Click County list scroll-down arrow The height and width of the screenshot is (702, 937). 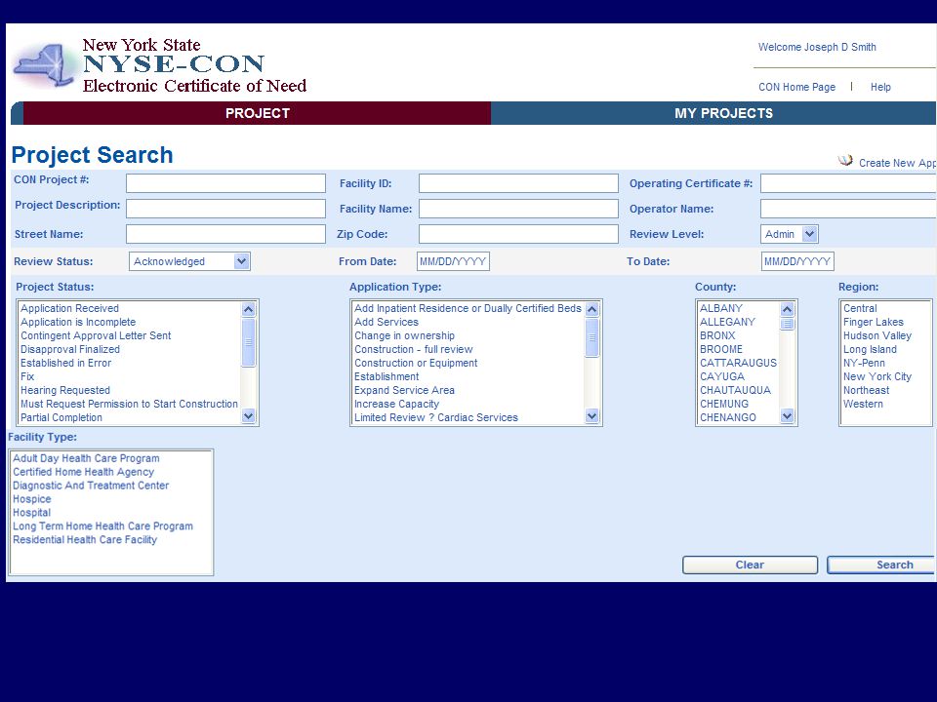pos(788,416)
